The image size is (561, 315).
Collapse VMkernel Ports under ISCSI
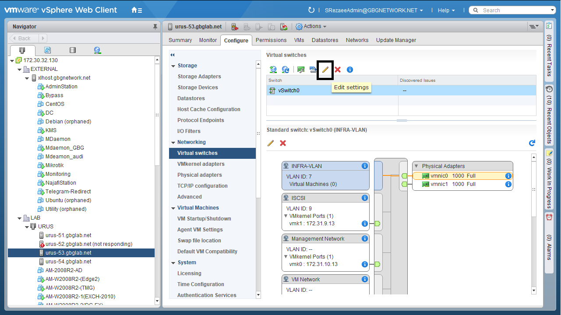pyautogui.click(x=286, y=216)
